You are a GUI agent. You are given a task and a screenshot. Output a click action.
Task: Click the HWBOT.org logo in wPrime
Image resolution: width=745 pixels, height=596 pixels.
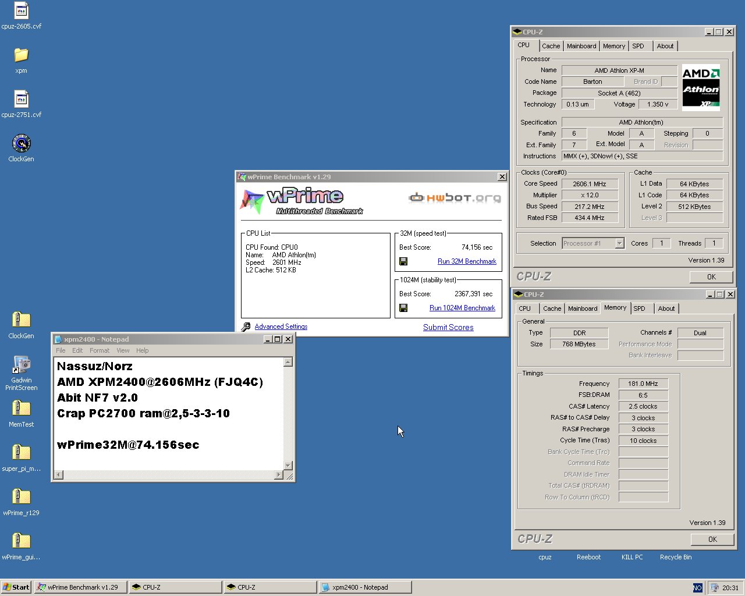click(455, 198)
